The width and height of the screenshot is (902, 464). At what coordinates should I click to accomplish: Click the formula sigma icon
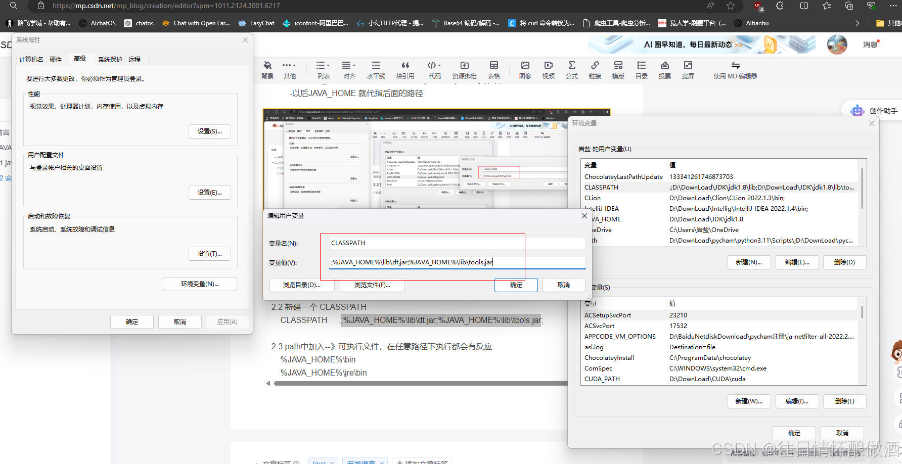(x=572, y=65)
